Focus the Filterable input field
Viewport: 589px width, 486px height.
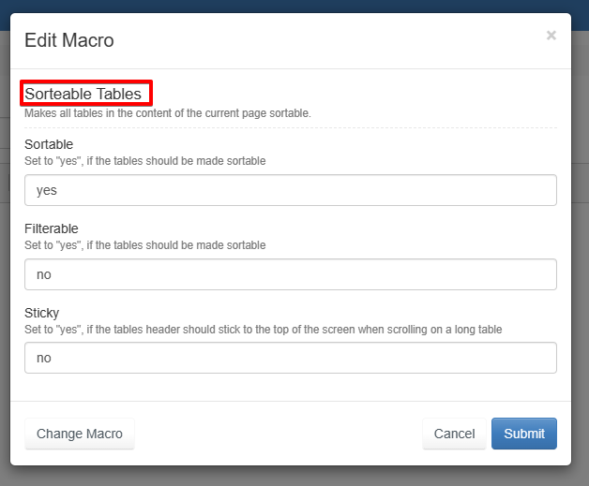[291, 274]
